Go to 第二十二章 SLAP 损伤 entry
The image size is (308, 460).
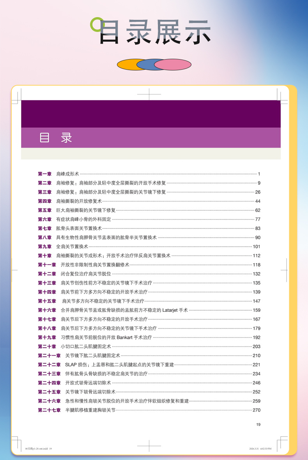click(x=149, y=365)
